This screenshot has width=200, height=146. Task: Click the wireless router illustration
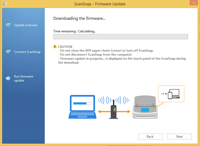[114, 110]
